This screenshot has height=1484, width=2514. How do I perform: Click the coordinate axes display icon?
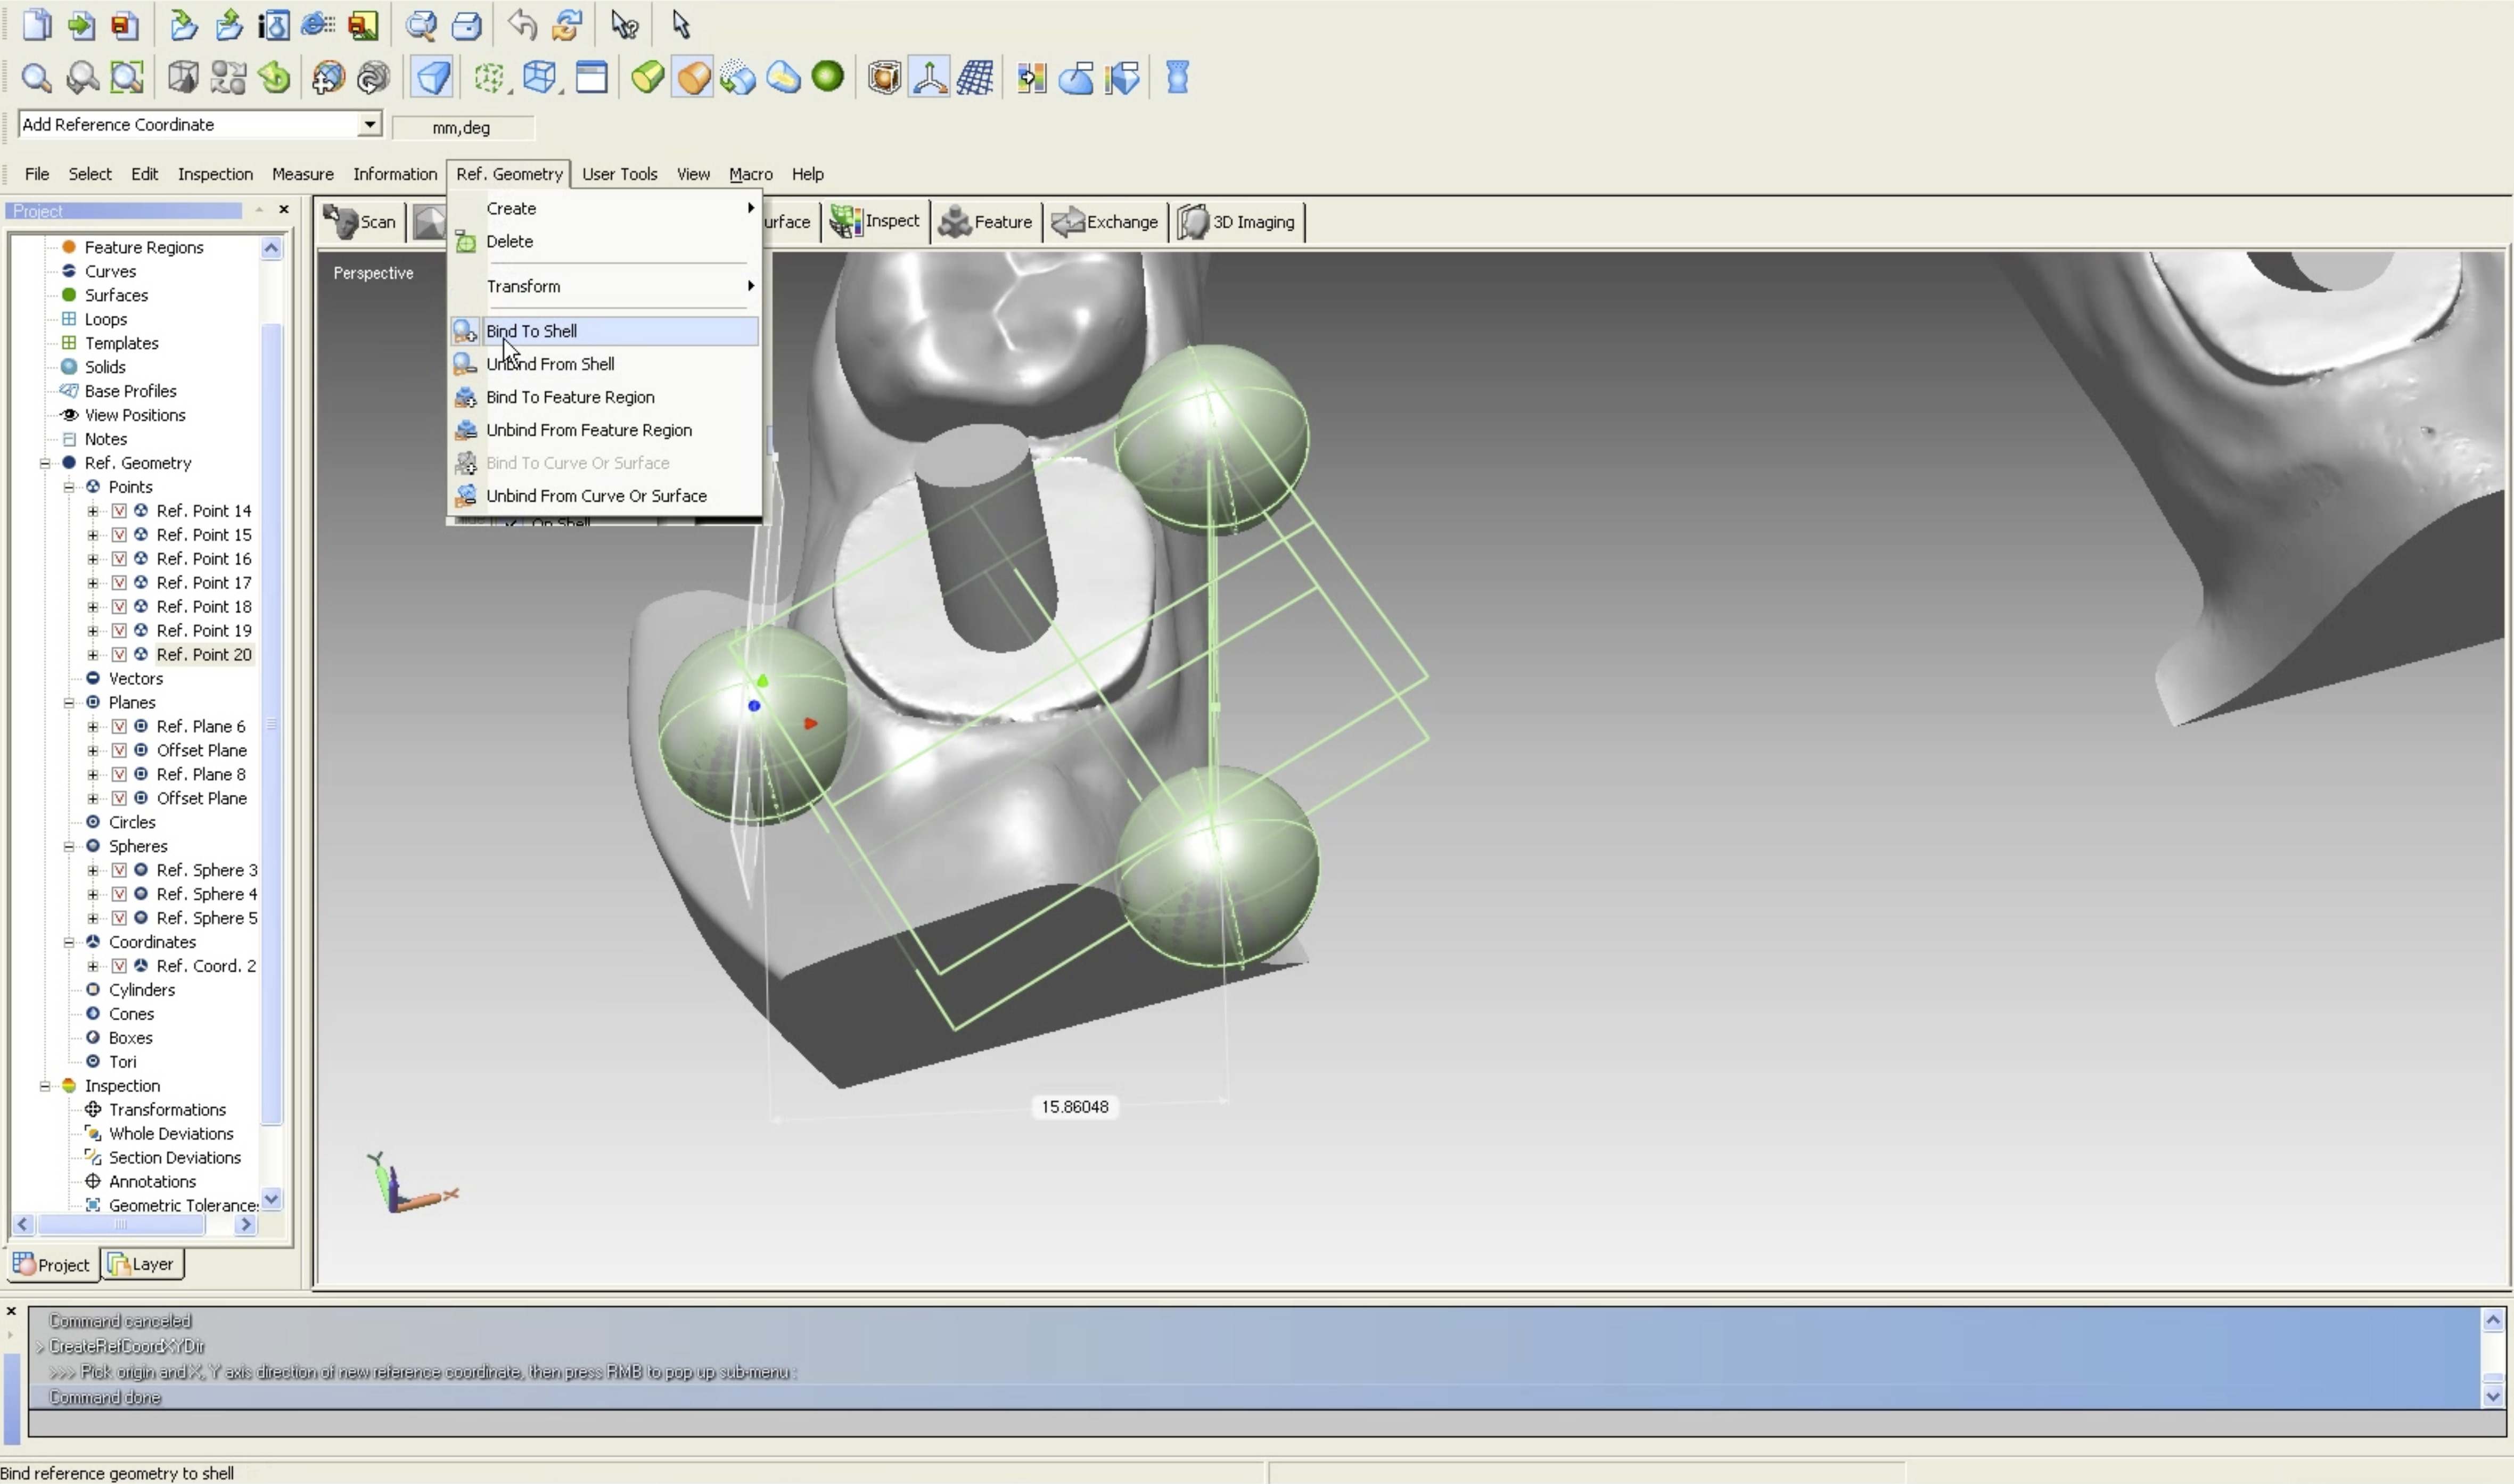click(929, 77)
